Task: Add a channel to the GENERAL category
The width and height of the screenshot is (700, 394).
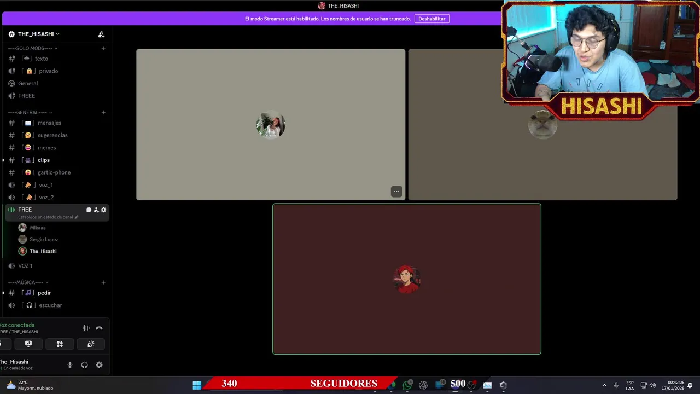Action: coord(103,112)
